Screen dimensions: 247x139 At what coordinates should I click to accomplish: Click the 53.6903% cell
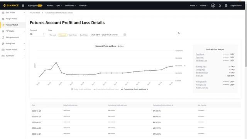(x=157, y=117)
